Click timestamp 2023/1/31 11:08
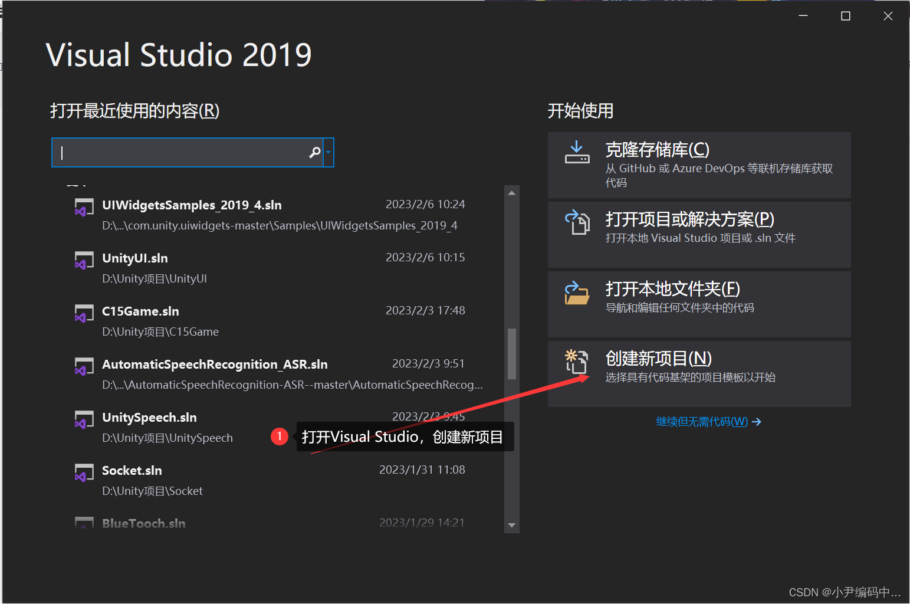910x604 pixels. (422, 470)
